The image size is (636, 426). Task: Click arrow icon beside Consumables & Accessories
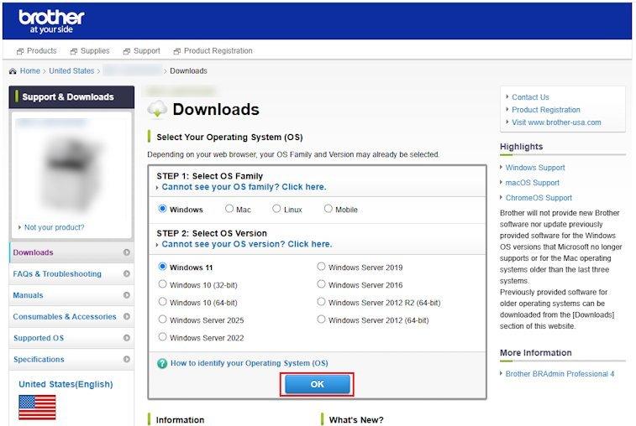[127, 316]
